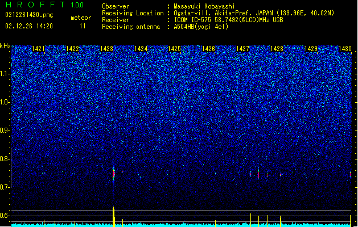Click the meteor echo at right edge near 1430
This screenshot has height=227, width=358.
[351, 175]
